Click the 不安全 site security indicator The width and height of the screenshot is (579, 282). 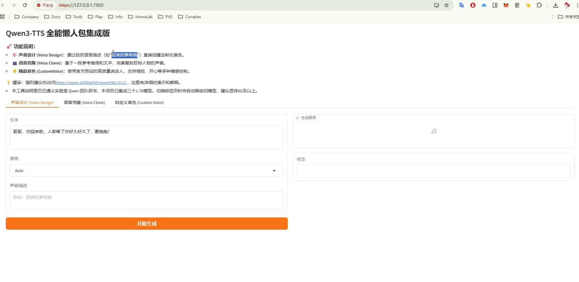coord(45,5)
